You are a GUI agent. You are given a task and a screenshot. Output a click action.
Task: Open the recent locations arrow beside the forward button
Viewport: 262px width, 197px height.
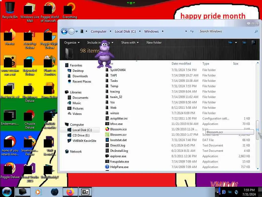(77, 32)
